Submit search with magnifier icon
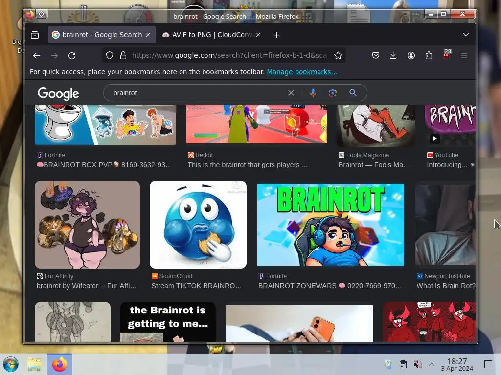This screenshot has width=501, height=375. pos(353,93)
